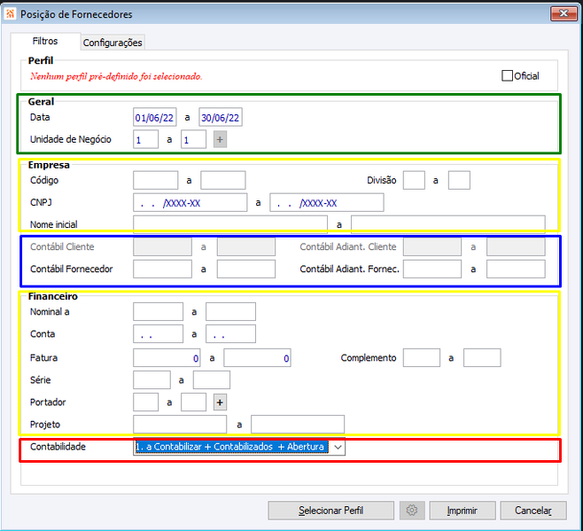Open the Contabilidade dropdown arrow
583x531 pixels.
pos(338,447)
